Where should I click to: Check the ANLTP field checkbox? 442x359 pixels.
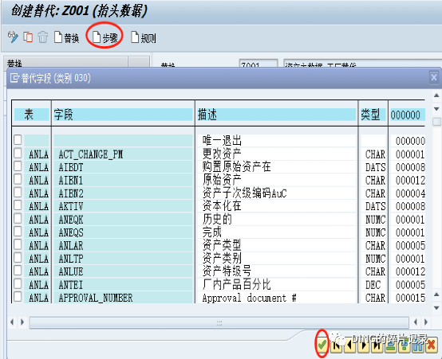coord(18,258)
